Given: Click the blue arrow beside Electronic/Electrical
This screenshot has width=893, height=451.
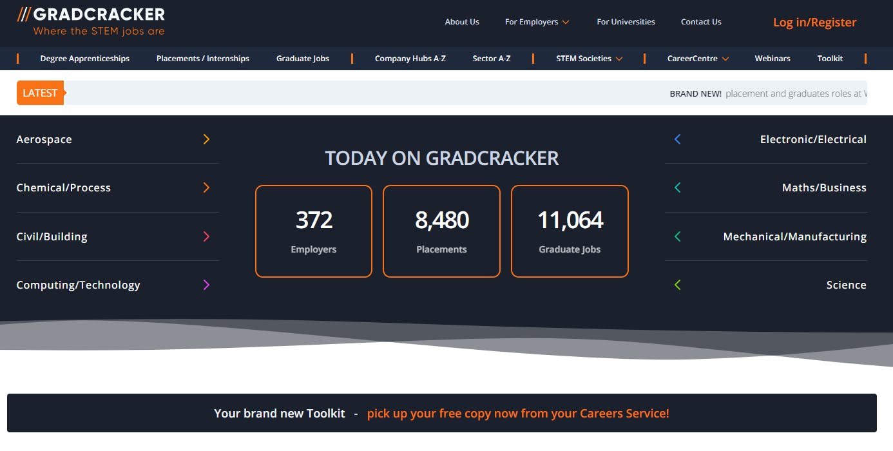Looking at the screenshot, I should [677, 139].
